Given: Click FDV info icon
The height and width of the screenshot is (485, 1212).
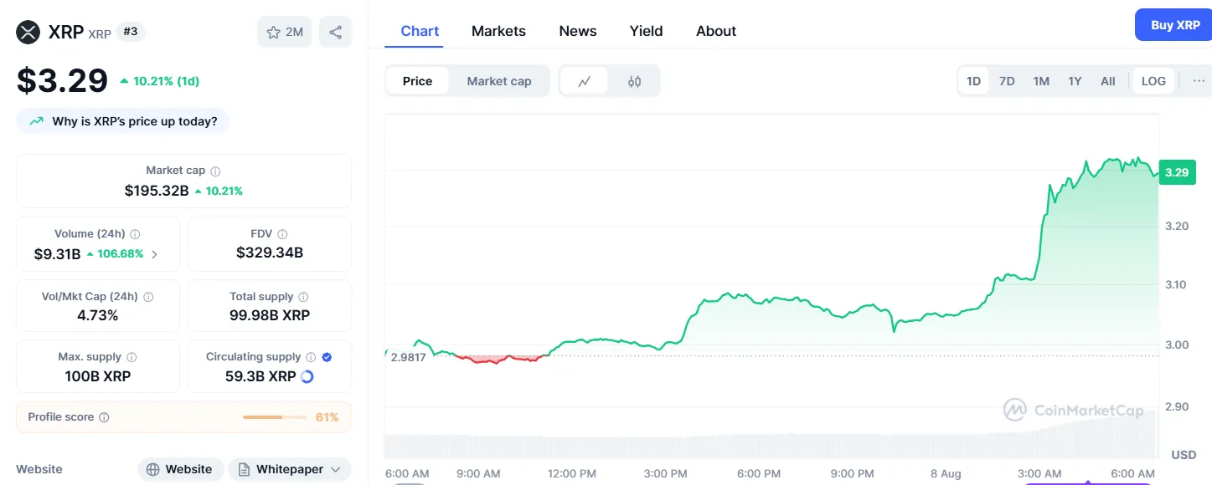Looking at the screenshot, I should 282,234.
